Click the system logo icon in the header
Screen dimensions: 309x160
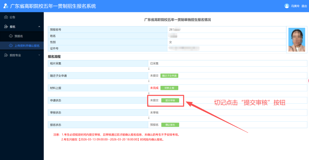pyautogui.click(x=6, y=6)
